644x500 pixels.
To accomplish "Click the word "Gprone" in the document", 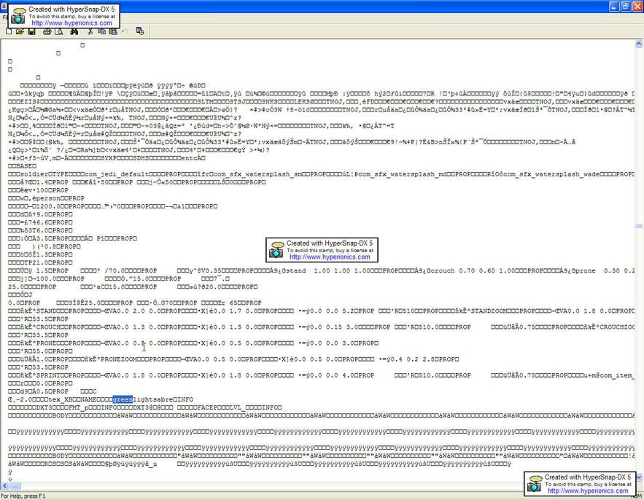I will pos(583,271).
